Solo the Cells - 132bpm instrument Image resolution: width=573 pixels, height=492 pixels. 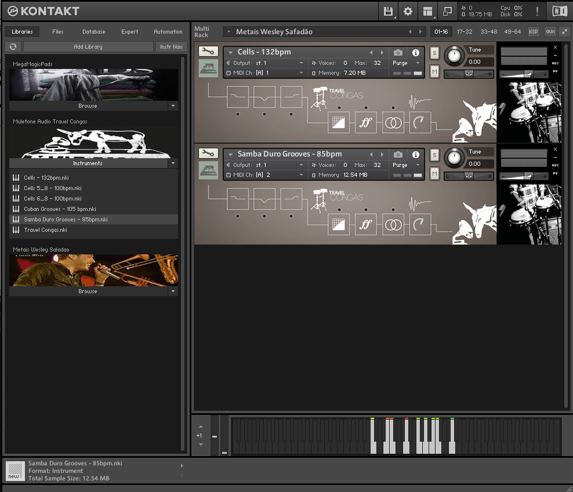[434, 53]
